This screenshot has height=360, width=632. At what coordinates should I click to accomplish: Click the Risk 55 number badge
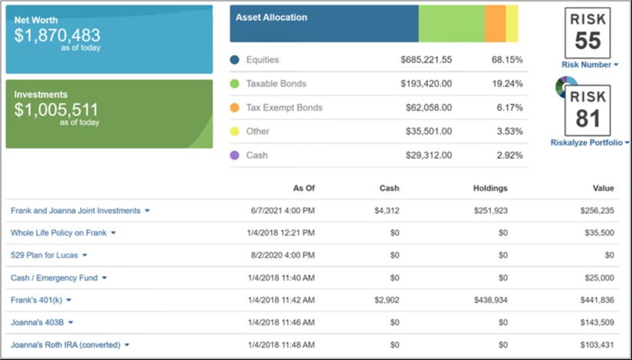[x=588, y=33]
